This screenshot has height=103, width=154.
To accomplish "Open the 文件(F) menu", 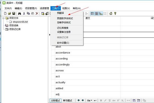I will [8, 8].
